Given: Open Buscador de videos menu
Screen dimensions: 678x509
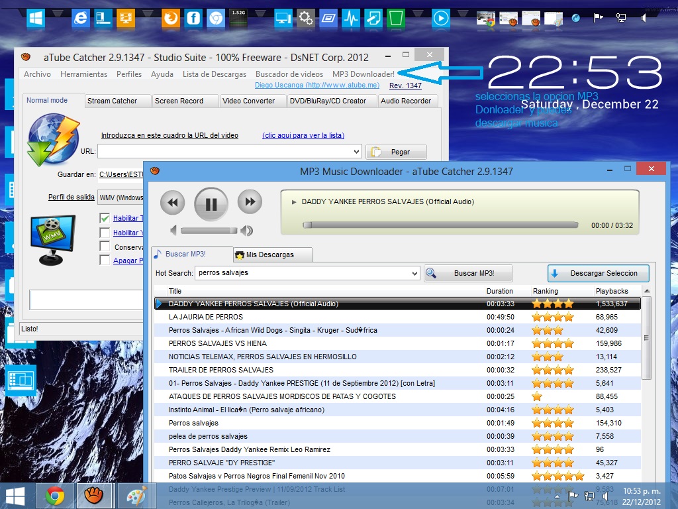Looking at the screenshot, I should click(289, 74).
